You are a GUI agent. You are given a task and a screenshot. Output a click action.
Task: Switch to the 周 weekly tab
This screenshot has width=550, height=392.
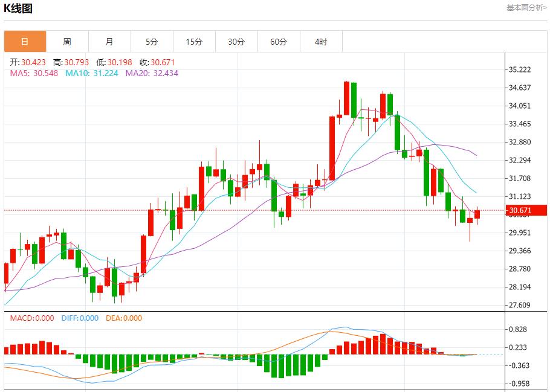[x=67, y=42]
